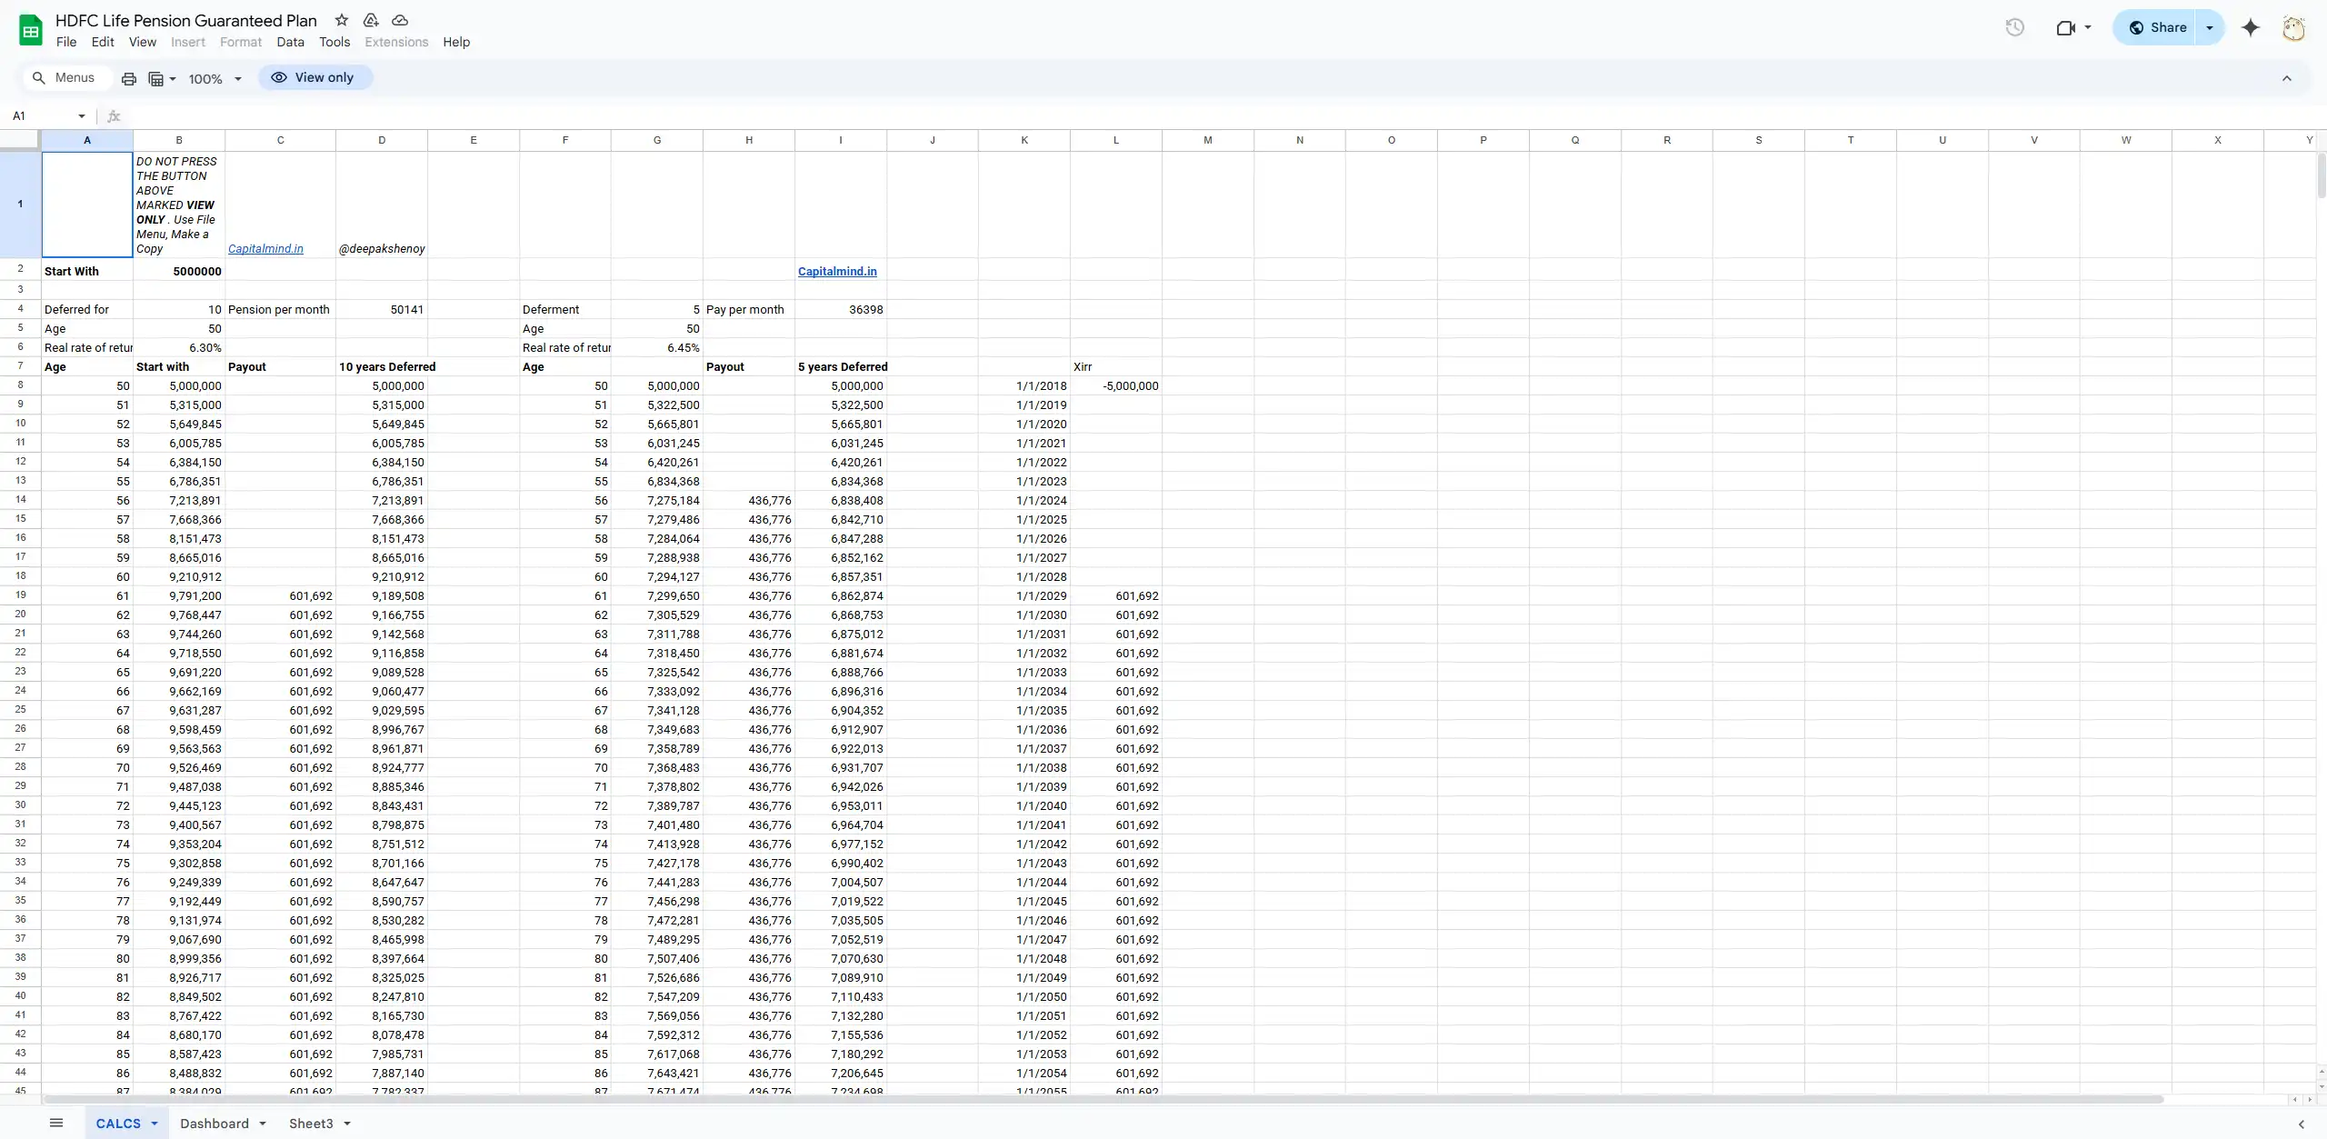Viewport: 2327px width, 1139px height.
Task: Select the 'Start With' cell
Action: click(87, 271)
